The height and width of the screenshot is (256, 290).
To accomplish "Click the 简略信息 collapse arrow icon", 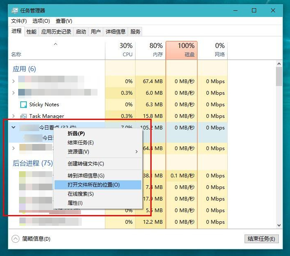I will (15, 239).
